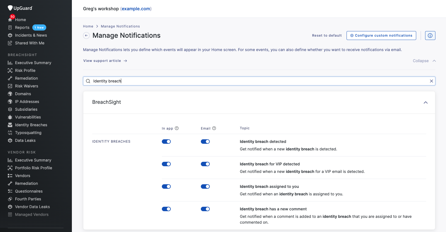Toggle In app for Identity breach detected
The height and width of the screenshot is (232, 446).
[166, 142]
